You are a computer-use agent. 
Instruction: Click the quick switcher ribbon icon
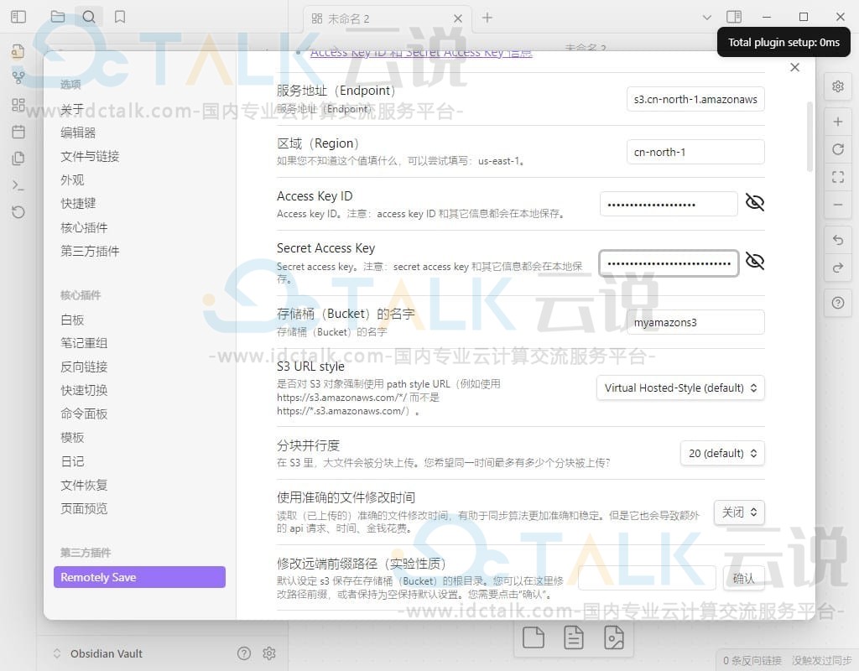click(18, 51)
